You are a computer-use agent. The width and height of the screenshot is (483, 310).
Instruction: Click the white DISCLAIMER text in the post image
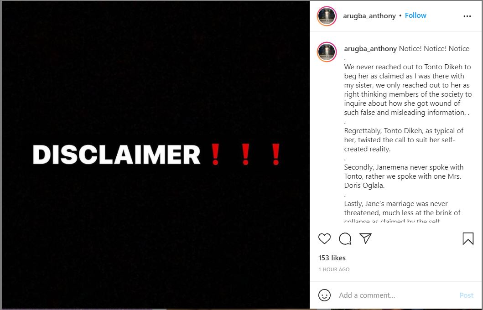pos(117,155)
